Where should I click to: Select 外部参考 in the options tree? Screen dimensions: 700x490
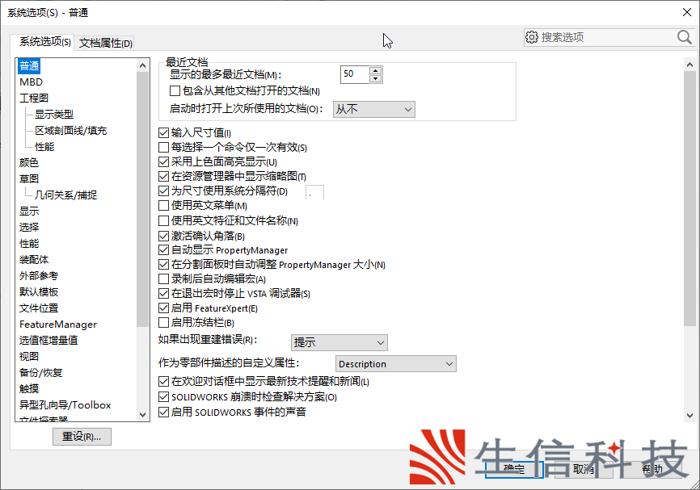point(39,275)
